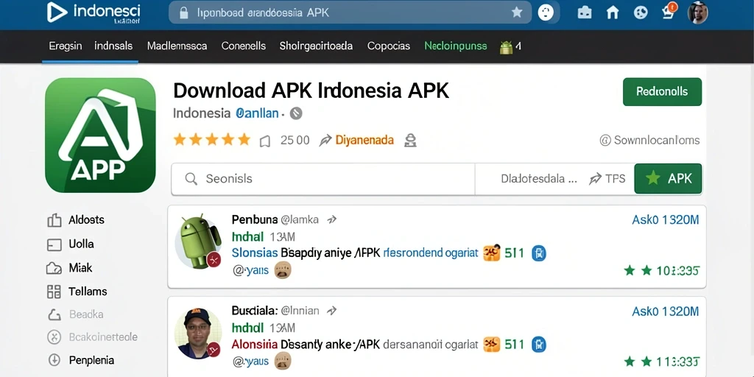Open Aldosts in the sidebar

76,220
